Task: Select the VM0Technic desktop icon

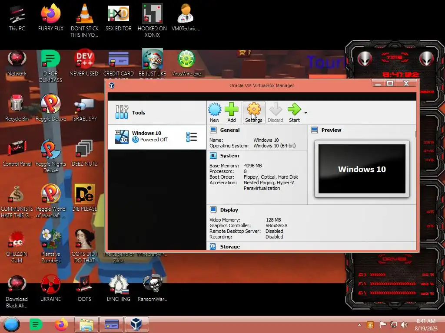Action: [186, 18]
